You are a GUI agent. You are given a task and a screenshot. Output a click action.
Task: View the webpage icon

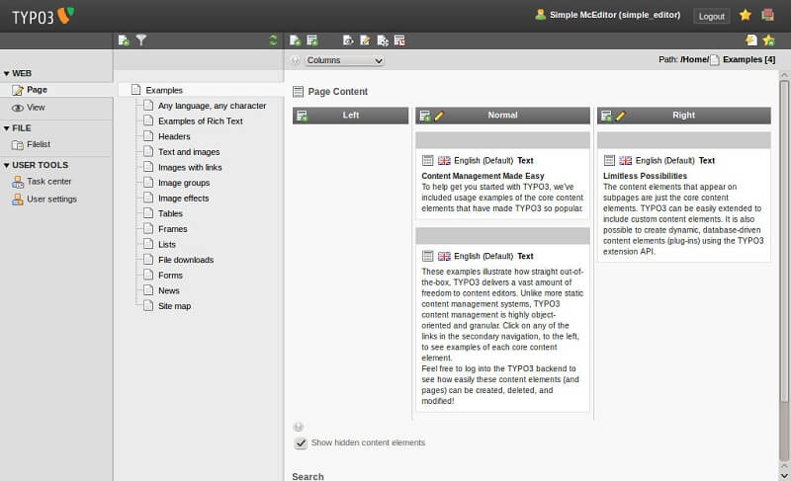point(348,40)
